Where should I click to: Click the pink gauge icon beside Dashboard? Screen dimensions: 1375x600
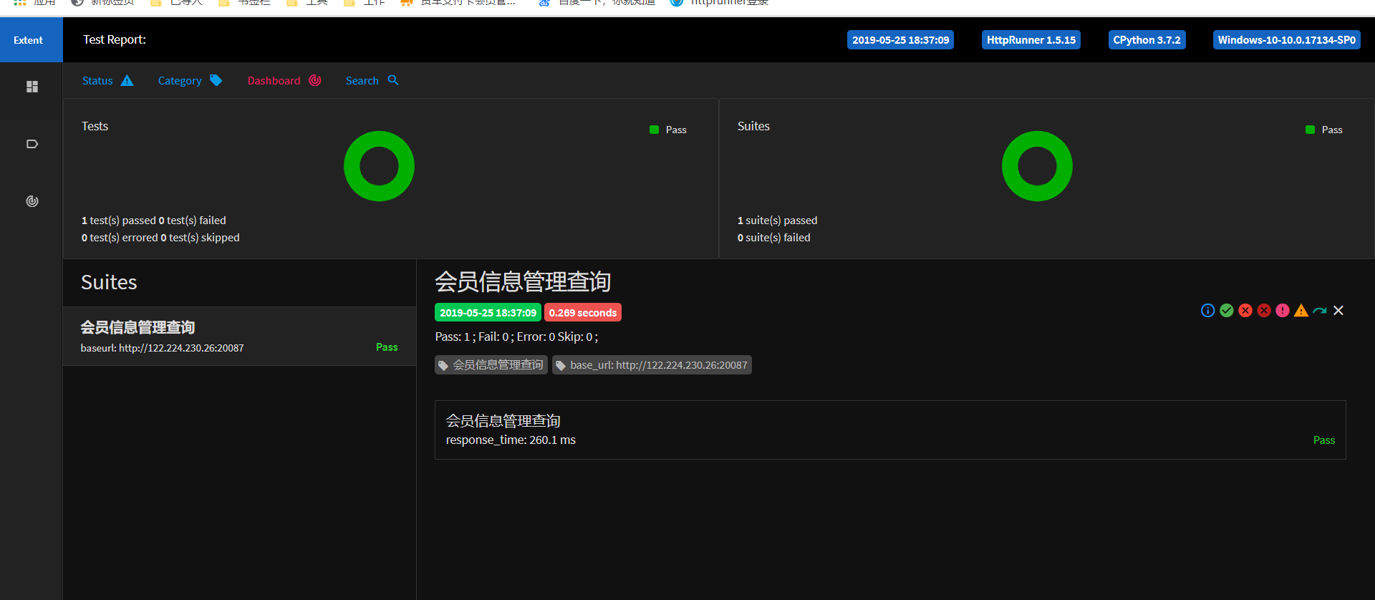314,80
